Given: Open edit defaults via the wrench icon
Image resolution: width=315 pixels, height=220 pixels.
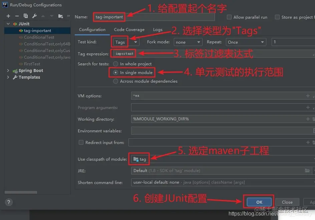Looking at the screenshot, I should point(34,16).
